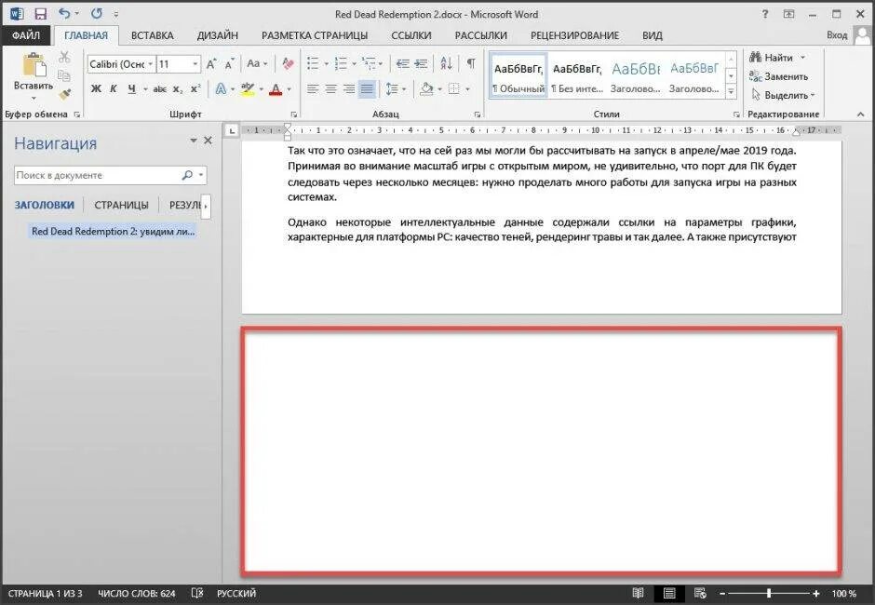Viewport: 875px width, 605px height.
Task: Close the Навигация pane
Action: (209, 141)
